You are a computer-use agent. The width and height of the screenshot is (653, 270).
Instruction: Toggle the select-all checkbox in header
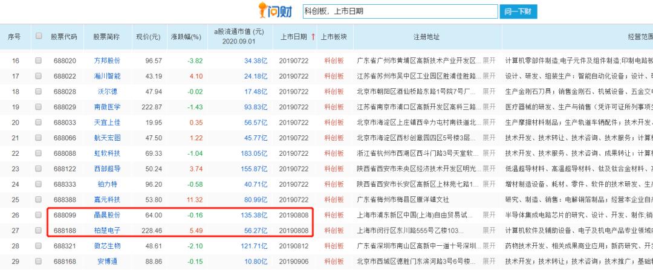[39, 36]
